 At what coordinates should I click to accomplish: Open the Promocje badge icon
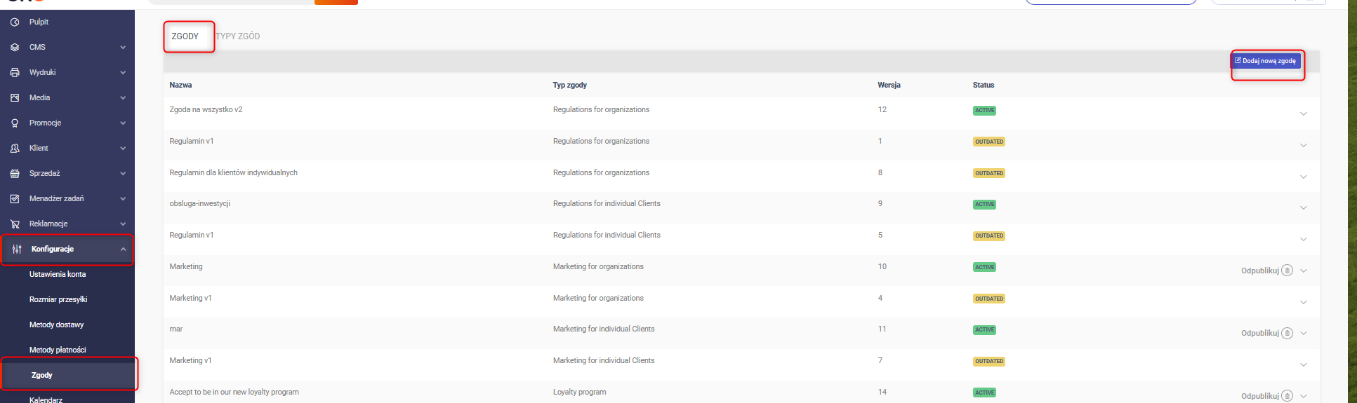click(15, 123)
